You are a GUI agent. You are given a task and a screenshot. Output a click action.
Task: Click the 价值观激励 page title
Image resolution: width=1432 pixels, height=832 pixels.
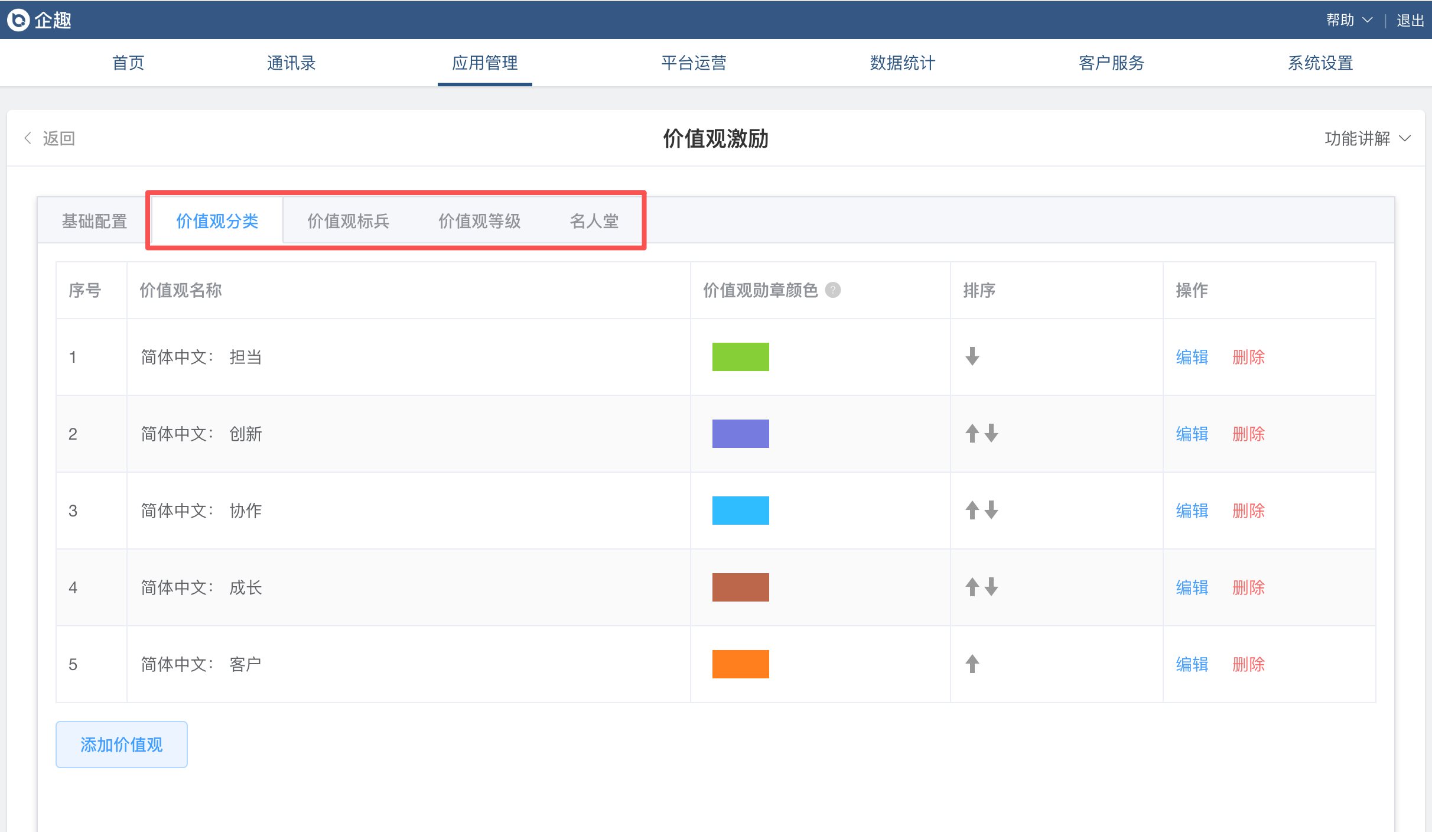point(715,138)
